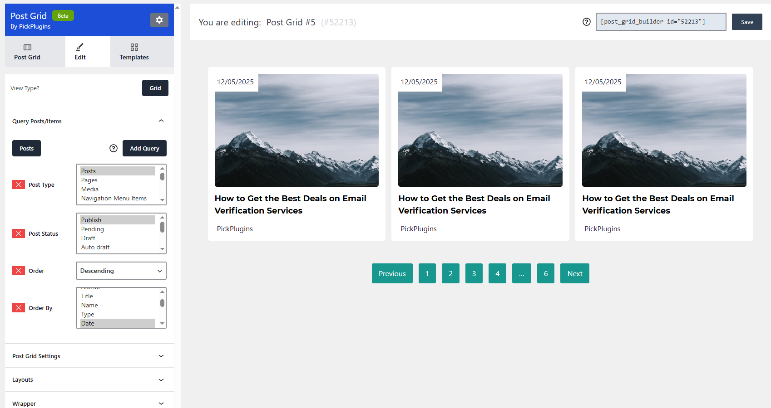Screen dimensions: 771x408
Task: Select Publish in Post Status list
Action: pyautogui.click(x=118, y=220)
